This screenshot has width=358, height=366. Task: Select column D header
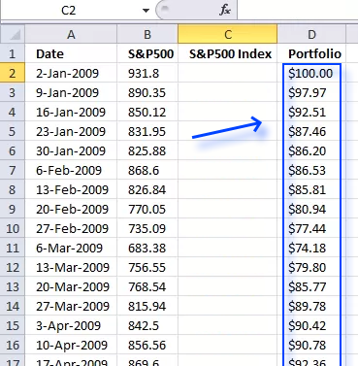(x=311, y=34)
